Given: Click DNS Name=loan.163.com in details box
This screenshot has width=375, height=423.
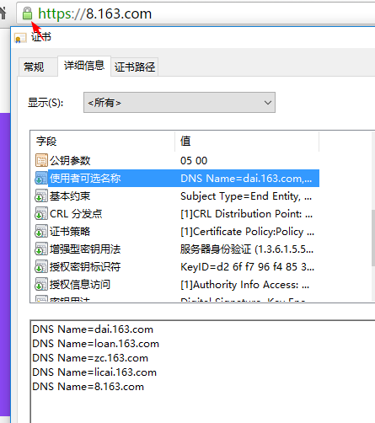Looking at the screenshot, I should click(x=95, y=344).
